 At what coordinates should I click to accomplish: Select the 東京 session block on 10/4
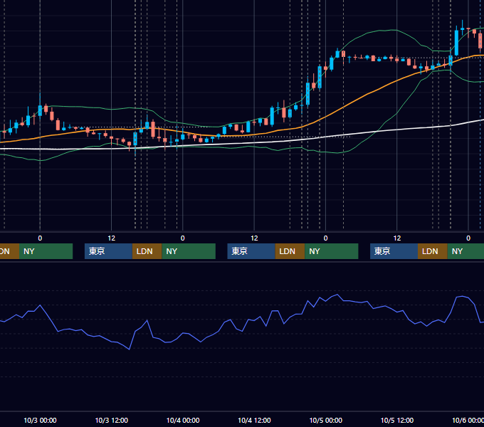point(251,251)
